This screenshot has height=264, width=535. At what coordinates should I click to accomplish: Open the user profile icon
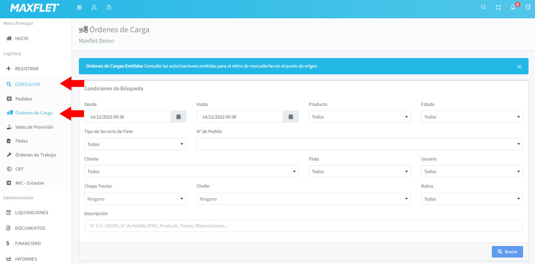click(x=94, y=7)
